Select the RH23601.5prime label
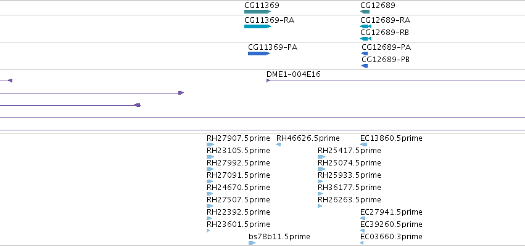Screen dimensions: 525x246 tap(238, 224)
